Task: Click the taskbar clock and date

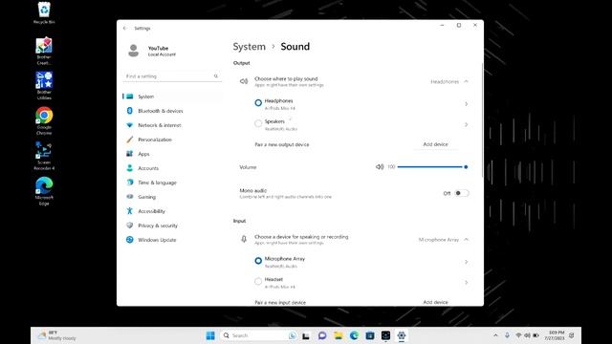Action: (555, 335)
